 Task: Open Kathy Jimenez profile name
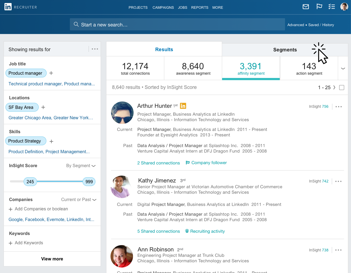coord(157,181)
